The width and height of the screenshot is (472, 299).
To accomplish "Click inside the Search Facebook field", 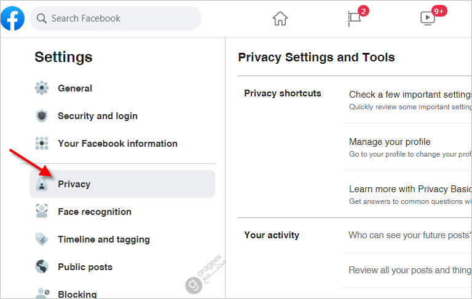I will point(116,18).
